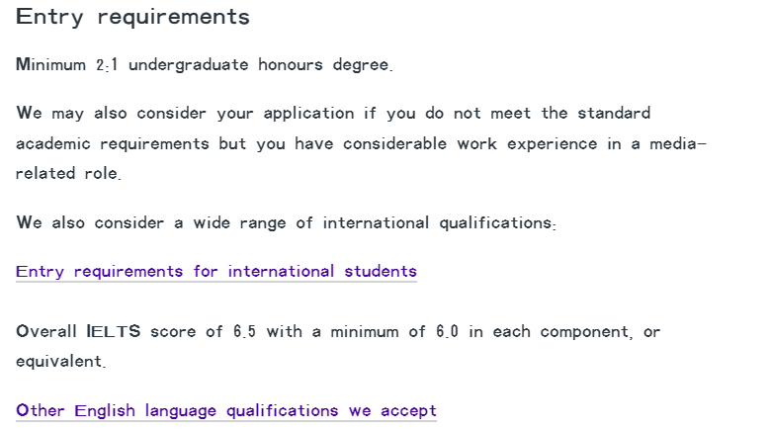
Task: Click the word 'undergraduate' in the first sentence
Action: (189, 65)
